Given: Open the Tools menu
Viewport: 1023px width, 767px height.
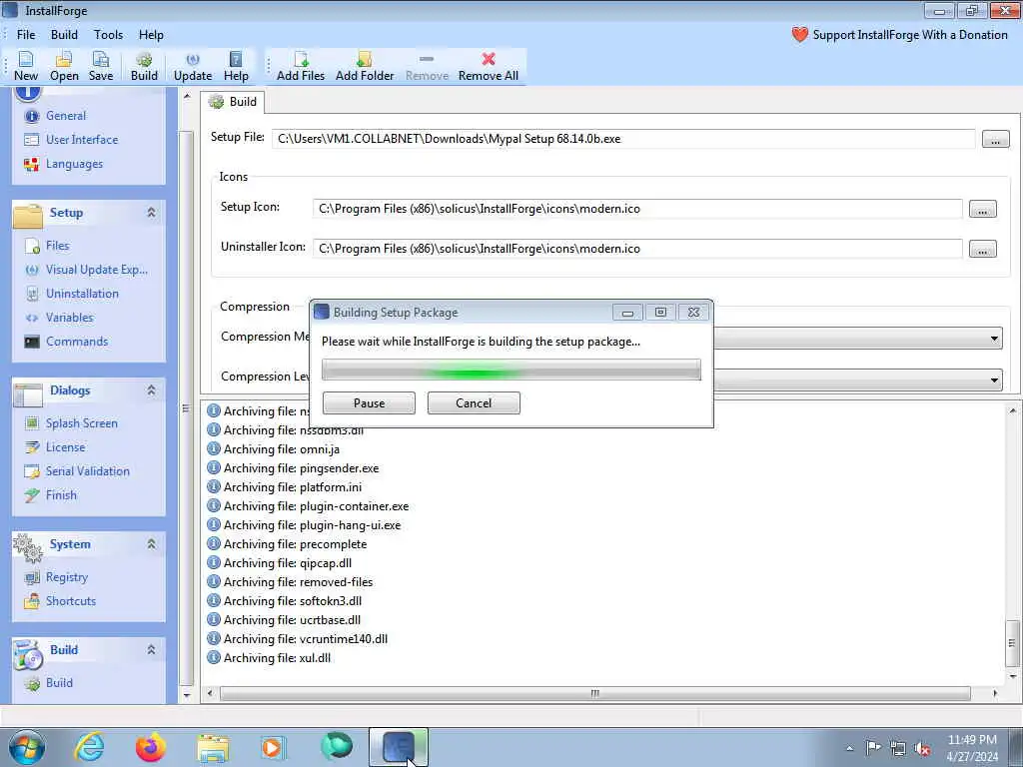Looking at the screenshot, I should coord(108,35).
